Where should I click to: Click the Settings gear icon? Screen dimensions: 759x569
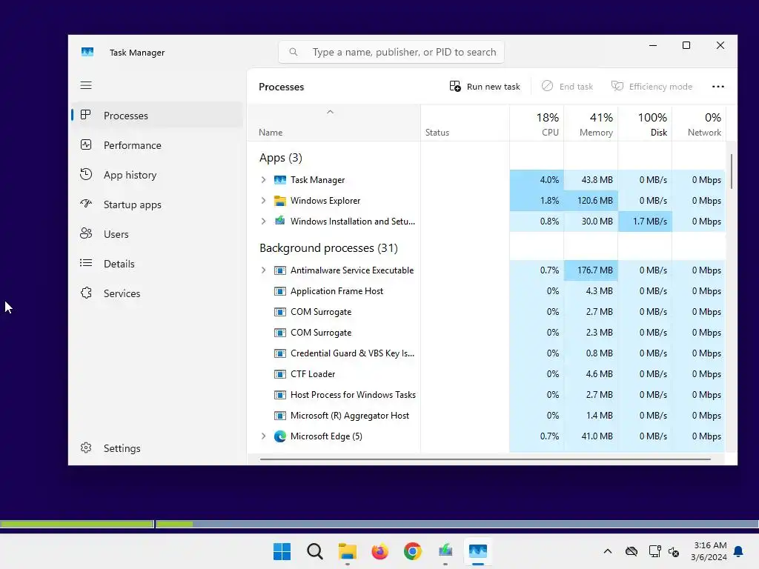pos(86,447)
